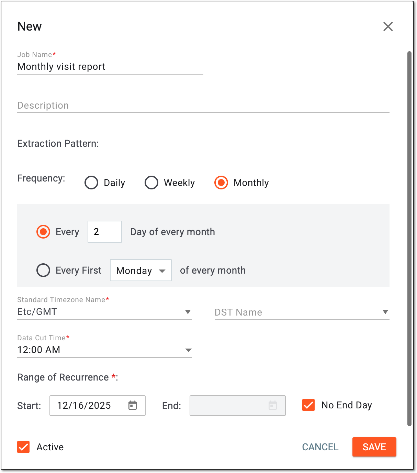Click the 'Day of every month' text

click(x=172, y=232)
